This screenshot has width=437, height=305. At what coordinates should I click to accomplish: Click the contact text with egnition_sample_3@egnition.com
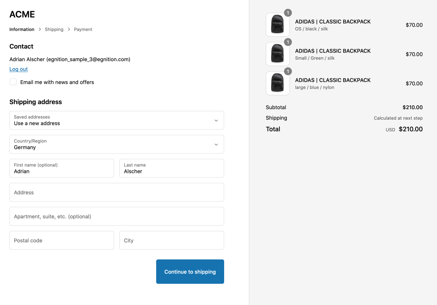[x=70, y=59]
